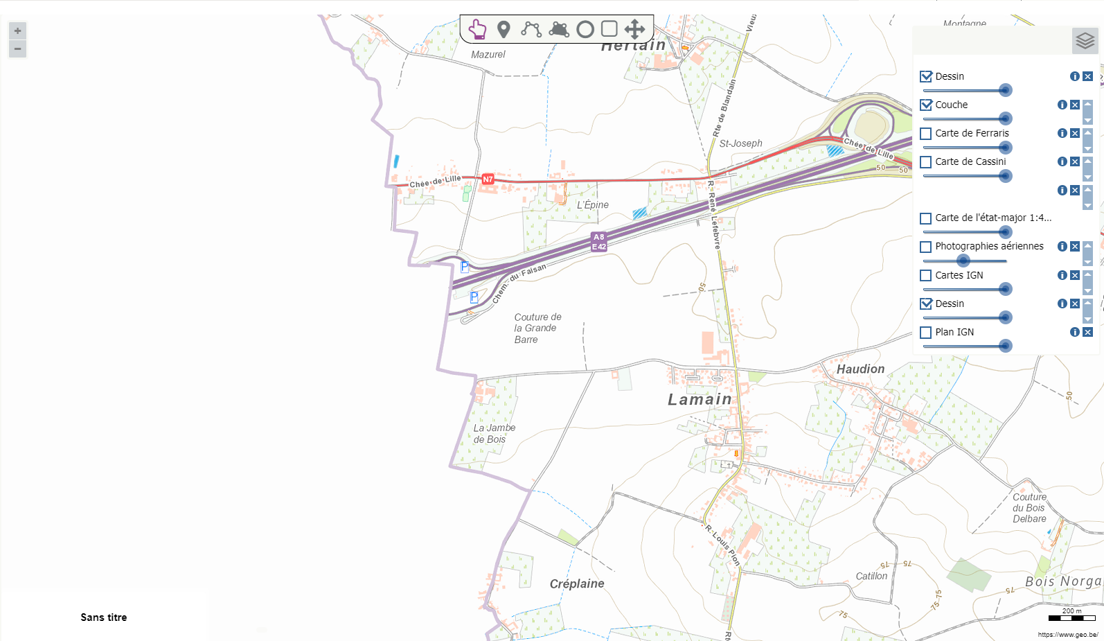1104x641 pixels.
Task: Open info for Cartes IGN layer
Action: point(1062,275)
